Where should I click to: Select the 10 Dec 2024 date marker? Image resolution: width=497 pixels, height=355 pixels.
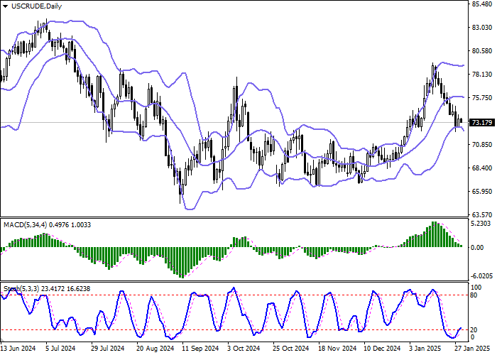[382, 349]
